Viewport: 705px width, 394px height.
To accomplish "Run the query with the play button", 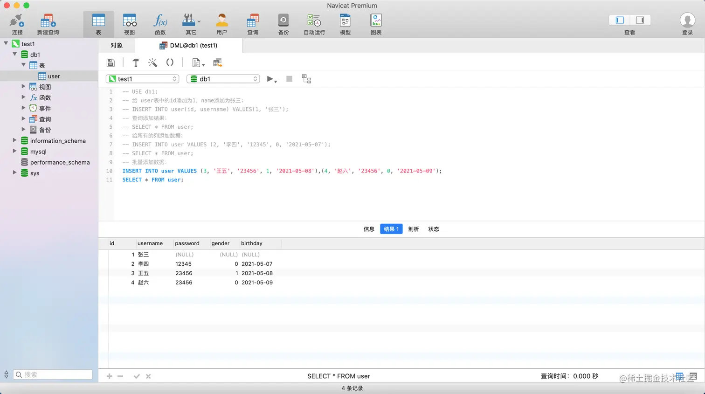I will 270,79.
